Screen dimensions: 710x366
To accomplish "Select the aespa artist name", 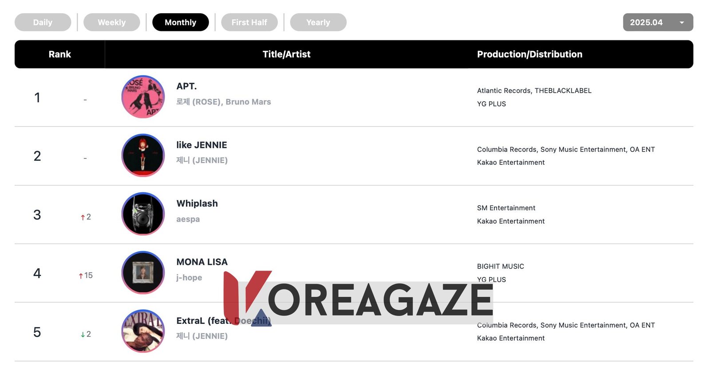I will point(188,219).
